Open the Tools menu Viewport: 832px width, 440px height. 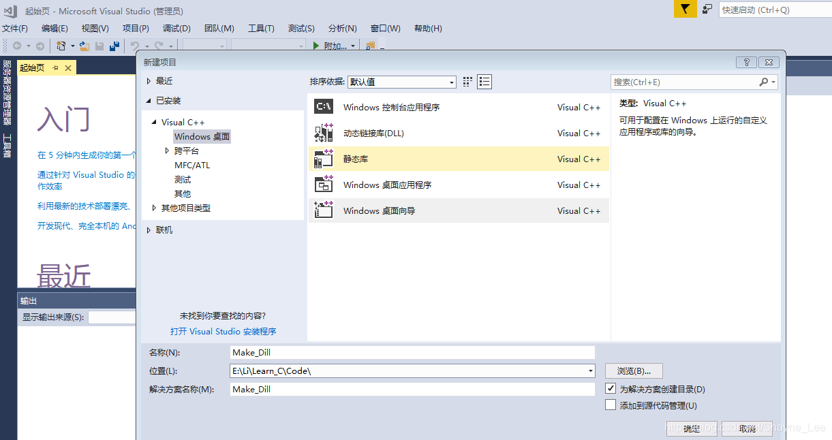[x=261, y=28]
